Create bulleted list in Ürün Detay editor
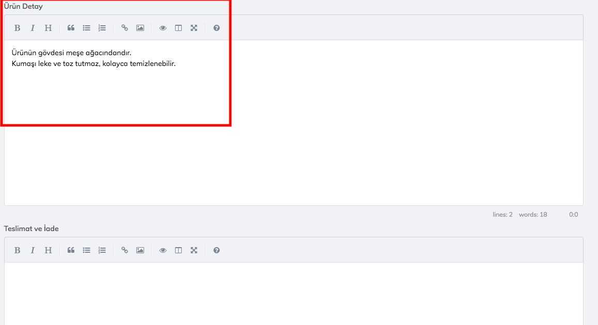Image resolution: width=598 pixels, height=325 pixels. coord(87,28)
